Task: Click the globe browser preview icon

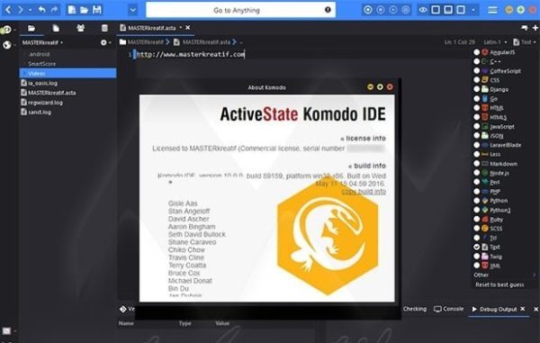Action: click(x=6, y=45)
